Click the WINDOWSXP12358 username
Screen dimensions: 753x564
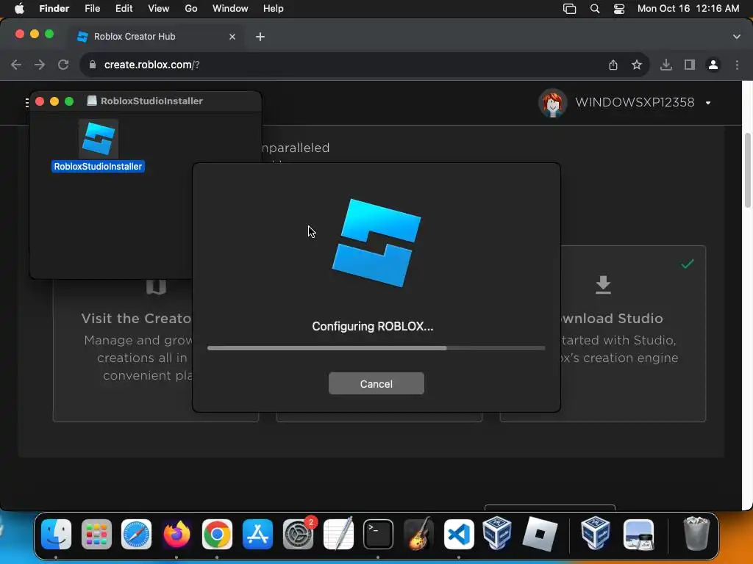point(635,102)
